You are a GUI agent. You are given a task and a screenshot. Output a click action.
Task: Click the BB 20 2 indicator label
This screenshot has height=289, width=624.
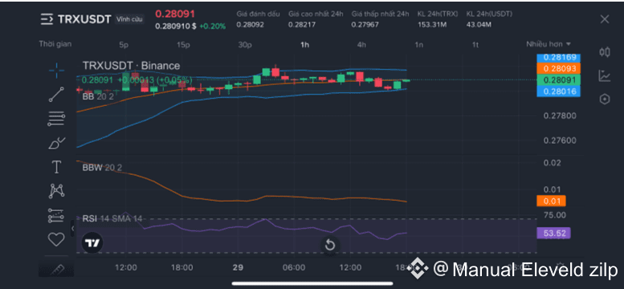98,96
